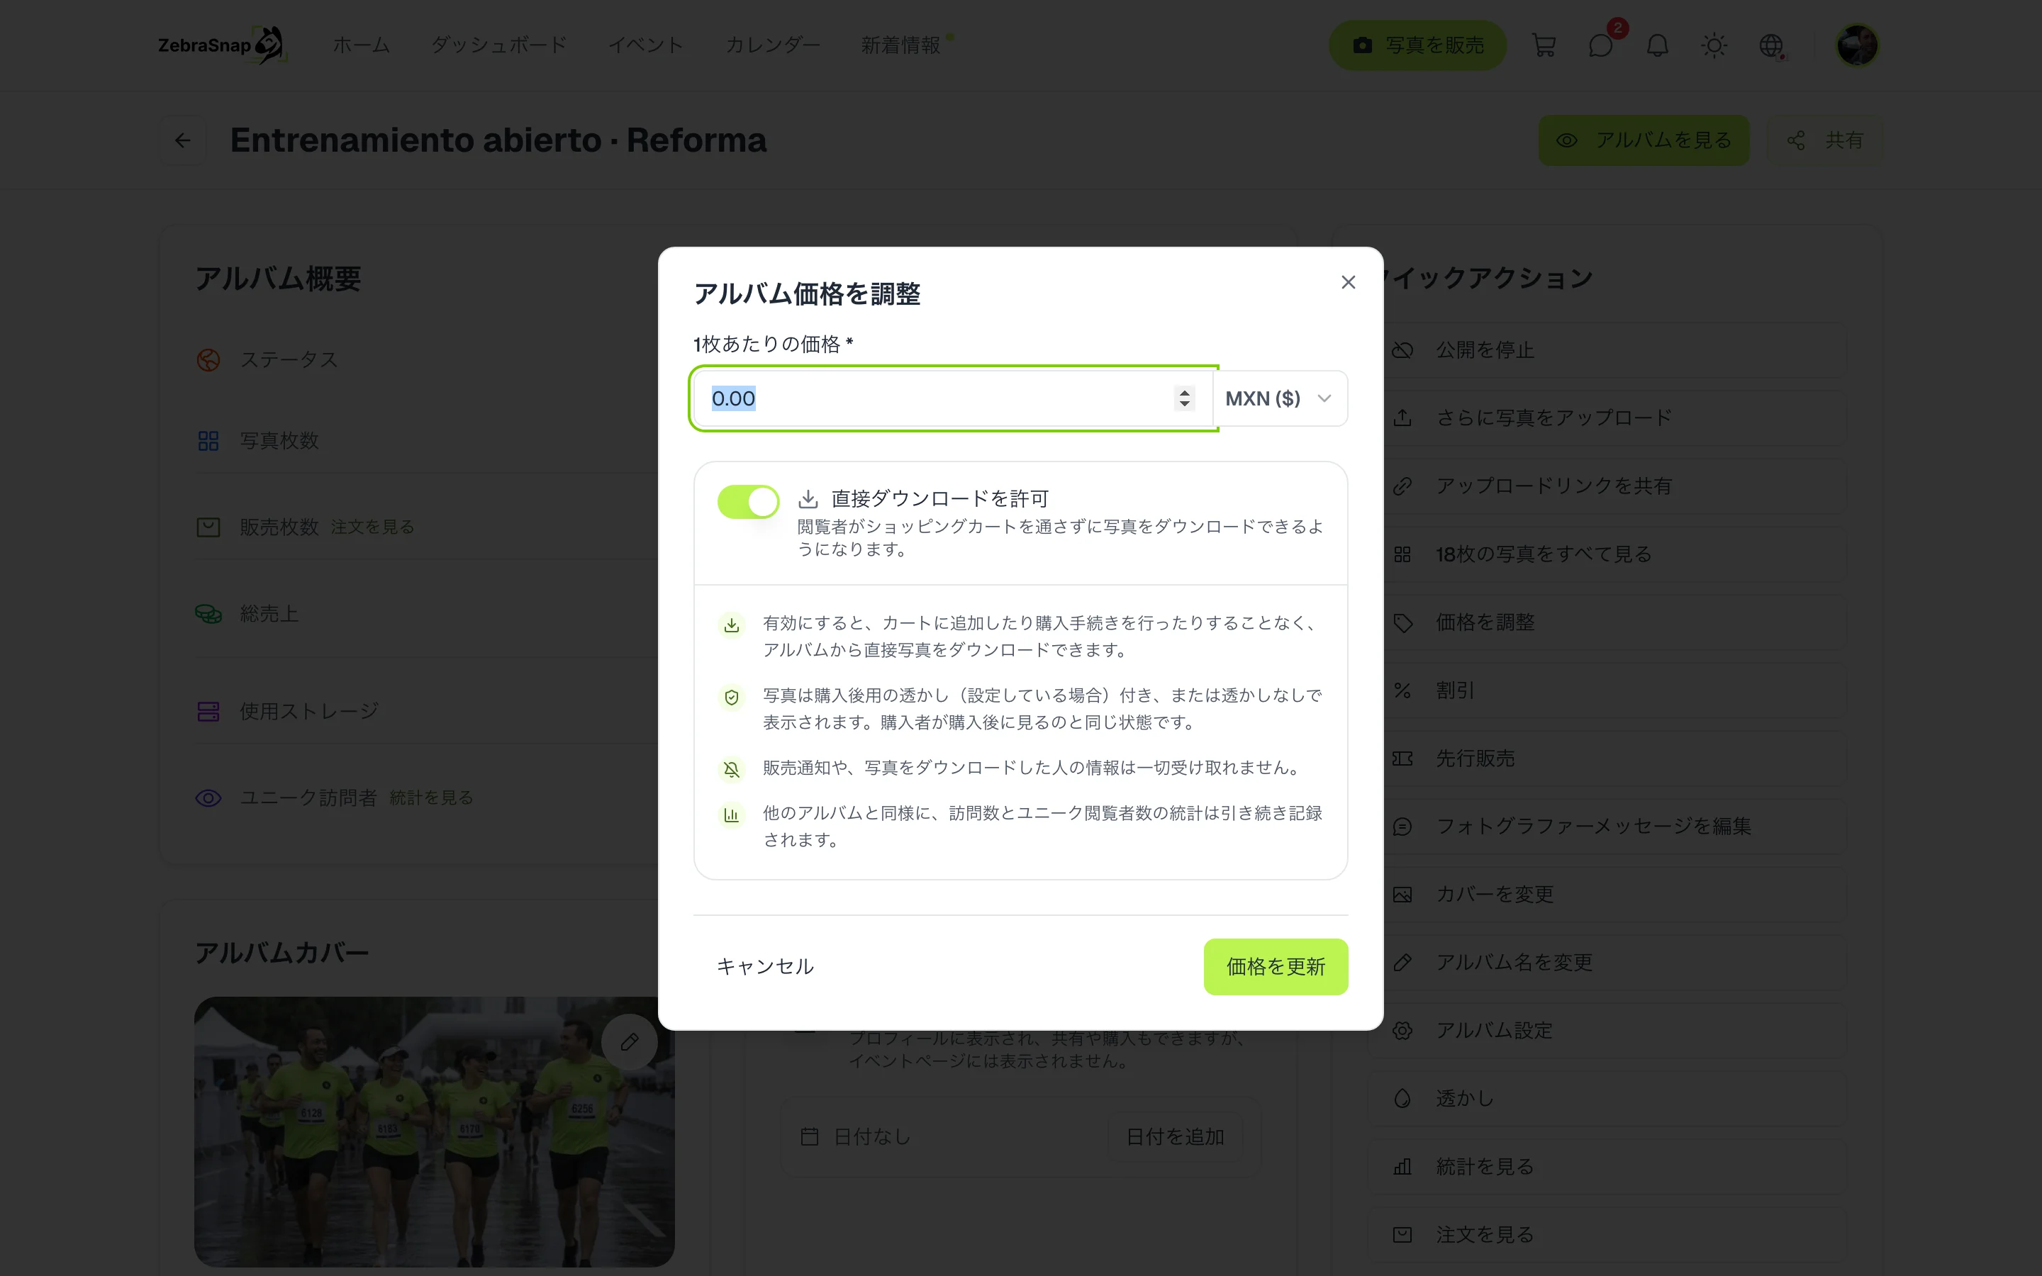
Task: Click the shield icon in dialog info list
Action: click(732, 698)
